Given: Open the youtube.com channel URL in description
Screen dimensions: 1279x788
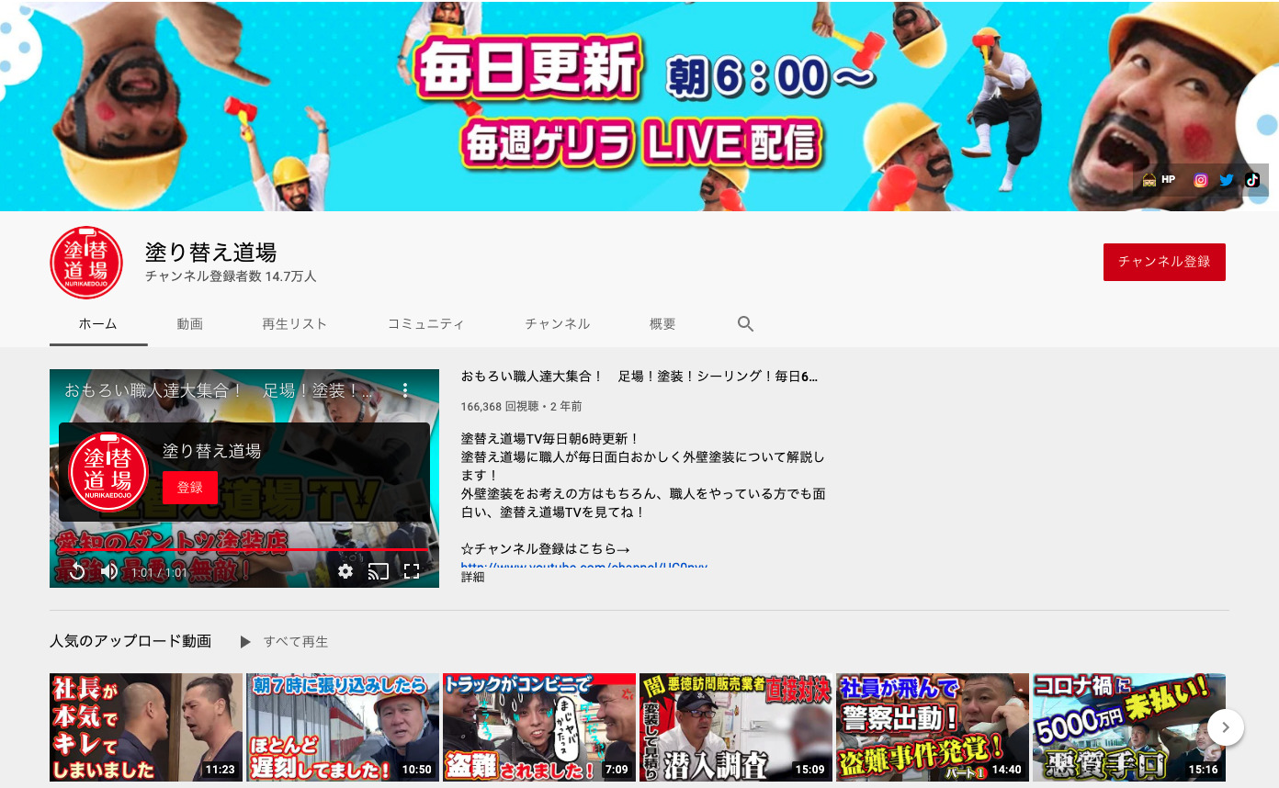Looking at the screenshot, I should pyautogui.click(x=584, y=566).
